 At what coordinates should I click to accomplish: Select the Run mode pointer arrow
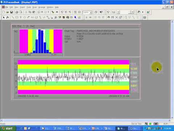click(4, 17)
